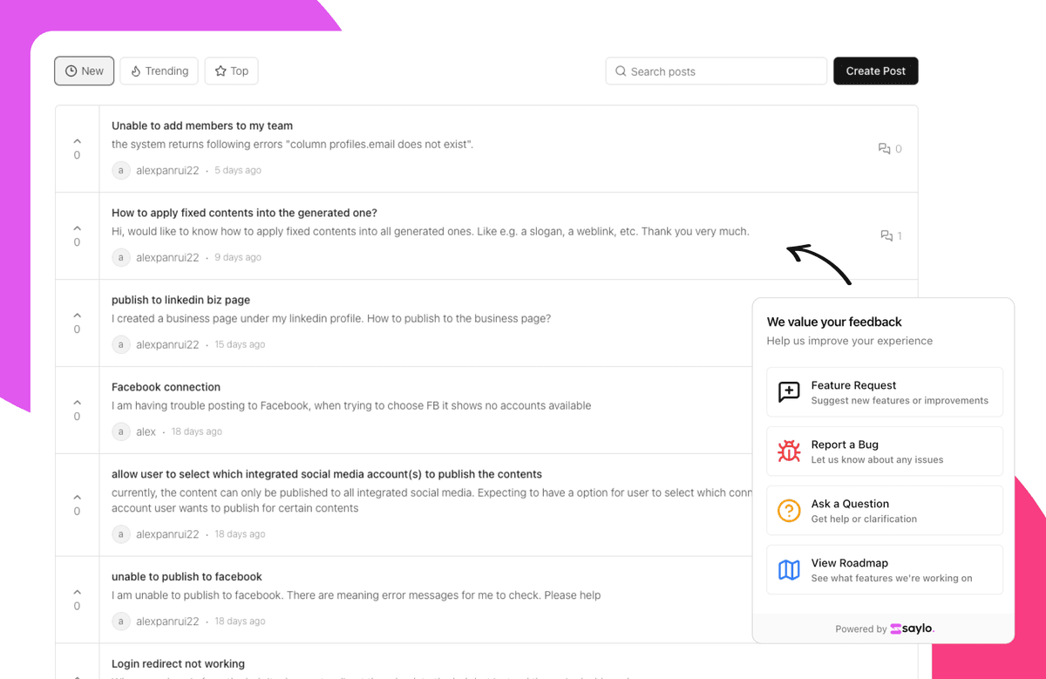Switch to the Trending tab
The height and width of the screenshot is (679, 1046).
coord(159,71)
